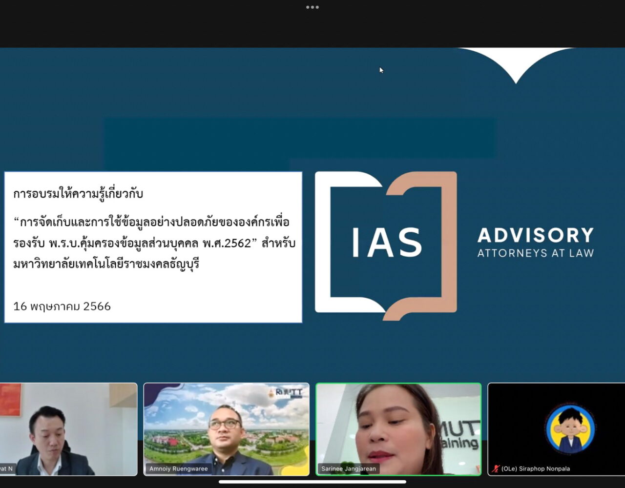Click the cartoon avatar of Siraphop Nonpala

[570, 429]
